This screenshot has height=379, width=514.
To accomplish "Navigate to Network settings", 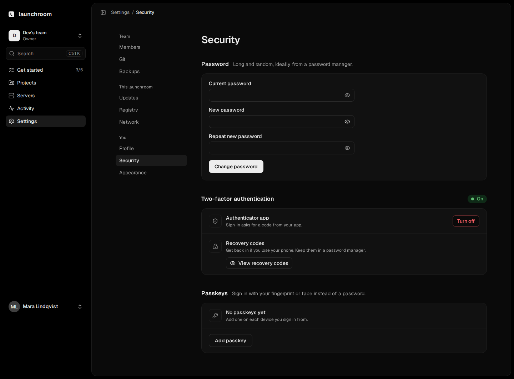I will (x=151, y=122).
